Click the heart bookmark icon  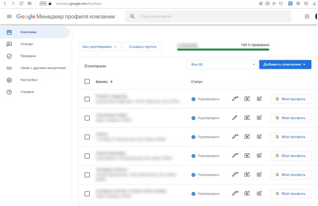(x=281, y=4)
